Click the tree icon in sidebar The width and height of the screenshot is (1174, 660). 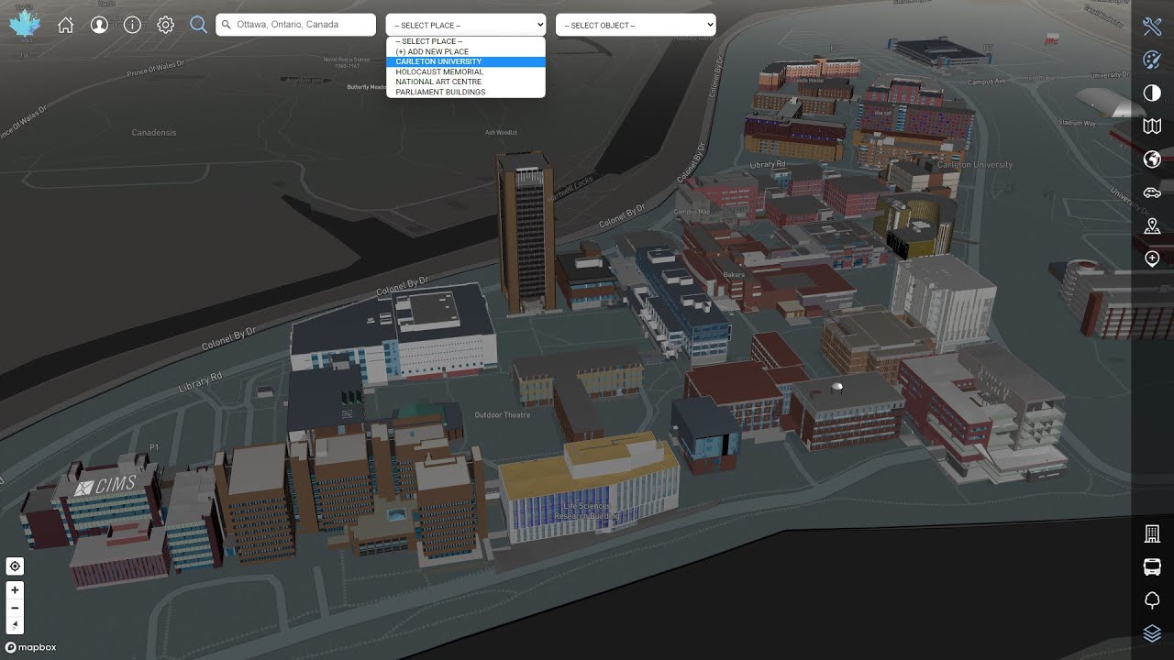(1152, 600)
